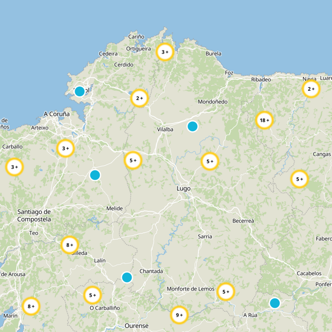This screenshot has height=332, width=332.
Task: Click the Cariño town label
Action: 137,37
